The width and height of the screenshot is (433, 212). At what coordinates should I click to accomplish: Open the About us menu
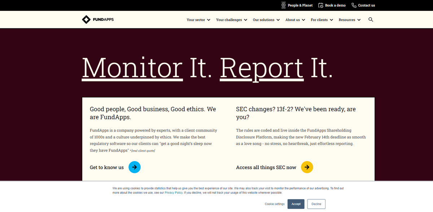click(296, 20)
